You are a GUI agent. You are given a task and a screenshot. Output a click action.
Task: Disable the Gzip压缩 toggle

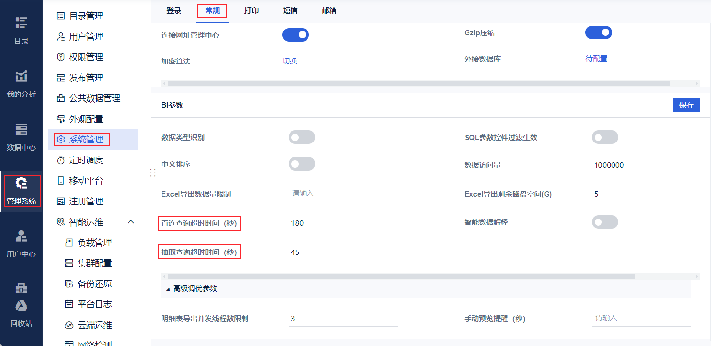(598, 33)
